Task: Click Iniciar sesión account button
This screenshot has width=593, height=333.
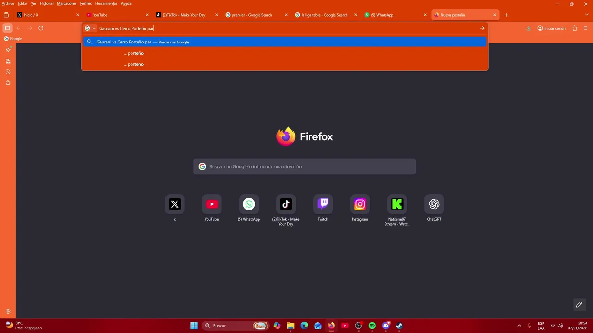Action: pyautogui.click(x=551, y=28)
